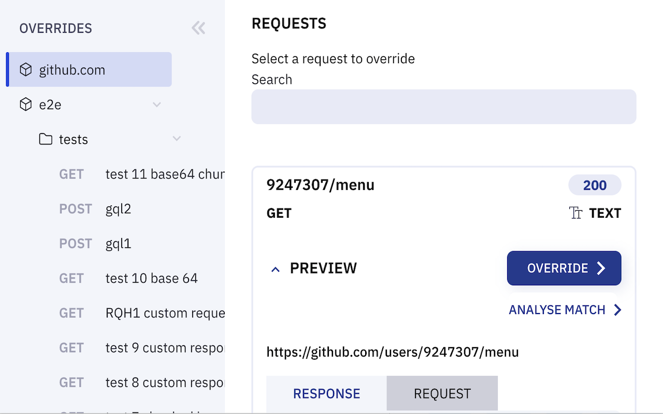Screen dimensions: 663x414
Task: Switch to the REQUEST tab
Action: pos(442,393)
